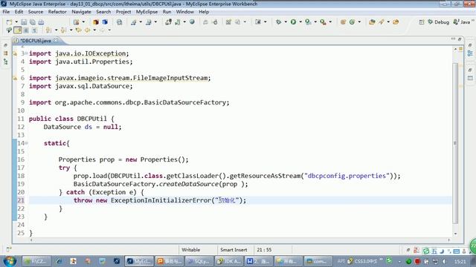This screenshot has width=476, height=267.
Task: Click the vertical editor scrollbar
Action: coord(455,143)
